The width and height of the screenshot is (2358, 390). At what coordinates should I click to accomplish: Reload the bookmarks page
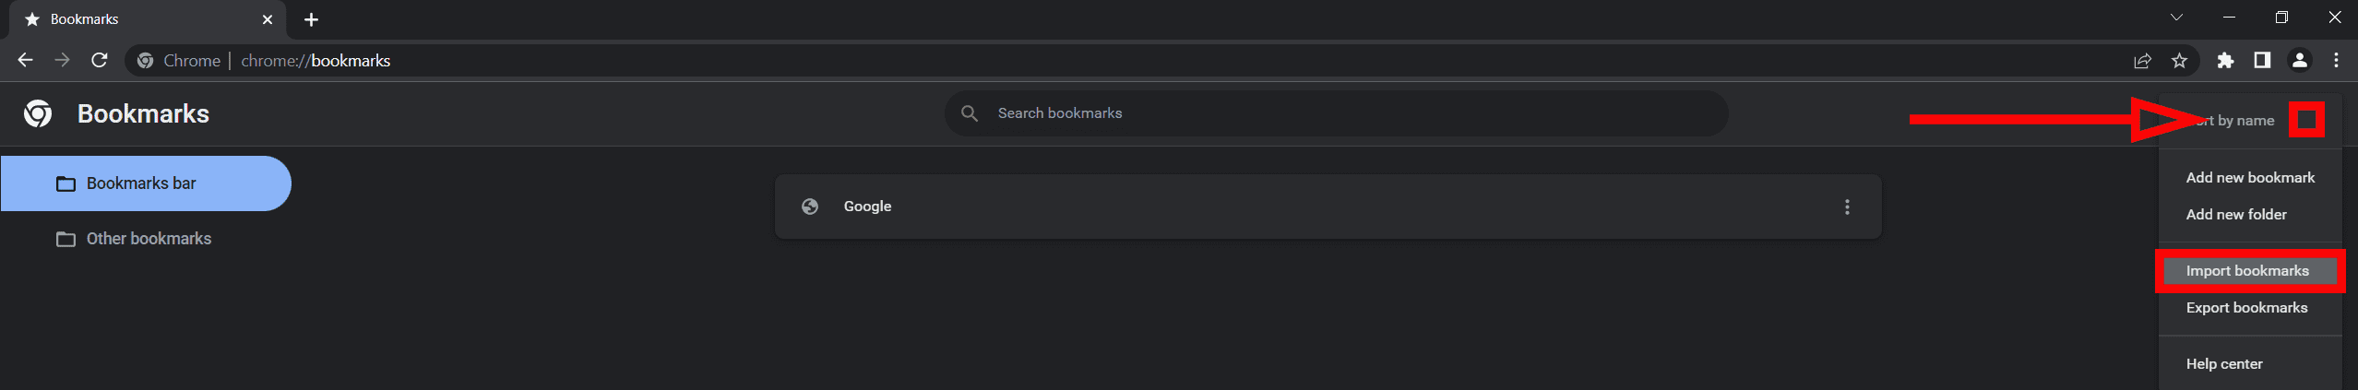pyautogui.click(x=100, y=60)
